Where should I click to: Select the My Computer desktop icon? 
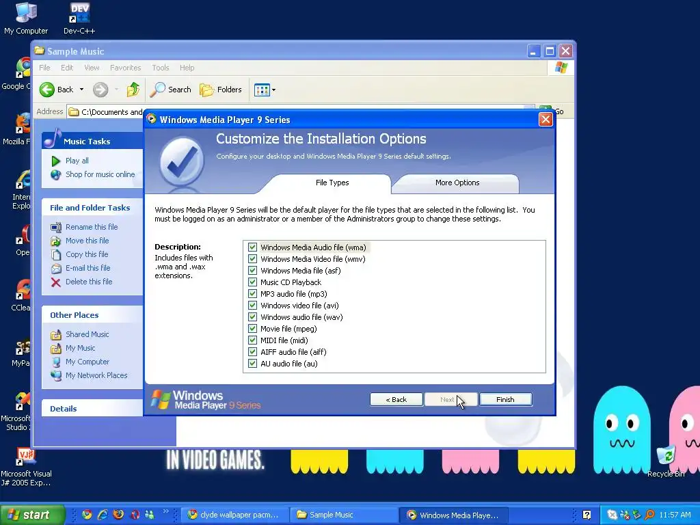[x=26, y=18]
